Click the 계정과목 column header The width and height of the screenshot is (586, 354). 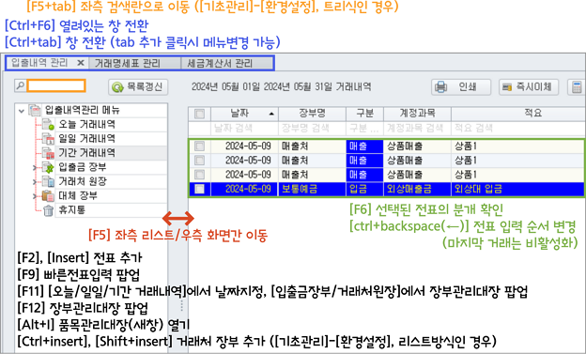pos(417,114)
